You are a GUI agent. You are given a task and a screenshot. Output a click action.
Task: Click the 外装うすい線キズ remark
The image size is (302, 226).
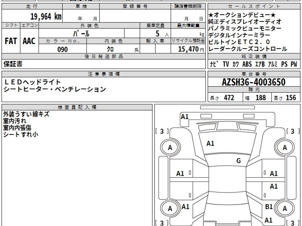click(x=26, y=114)
